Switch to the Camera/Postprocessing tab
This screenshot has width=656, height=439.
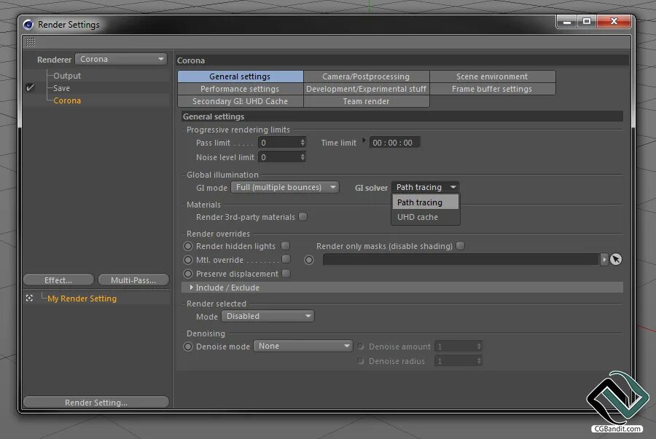(x=366, y=76)
